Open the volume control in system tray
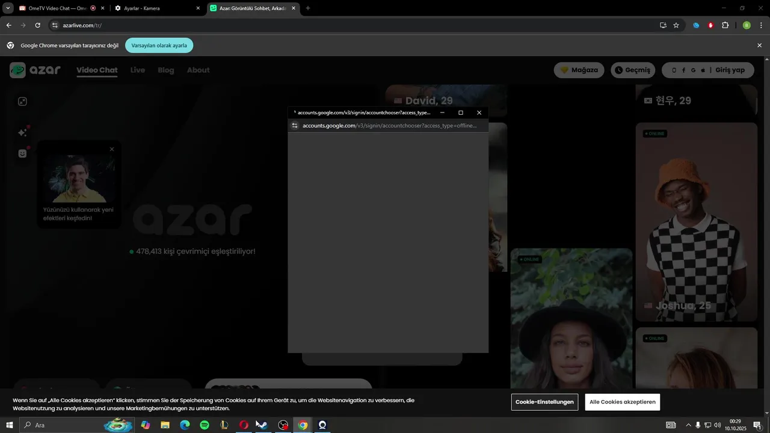 coord(717,425)
